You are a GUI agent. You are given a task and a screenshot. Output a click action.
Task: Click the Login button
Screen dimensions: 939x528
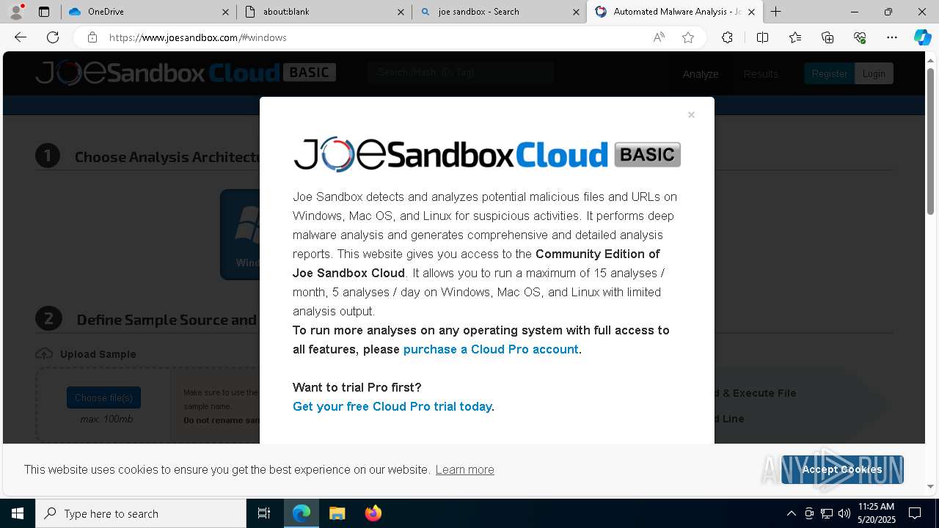coord(874,73)
